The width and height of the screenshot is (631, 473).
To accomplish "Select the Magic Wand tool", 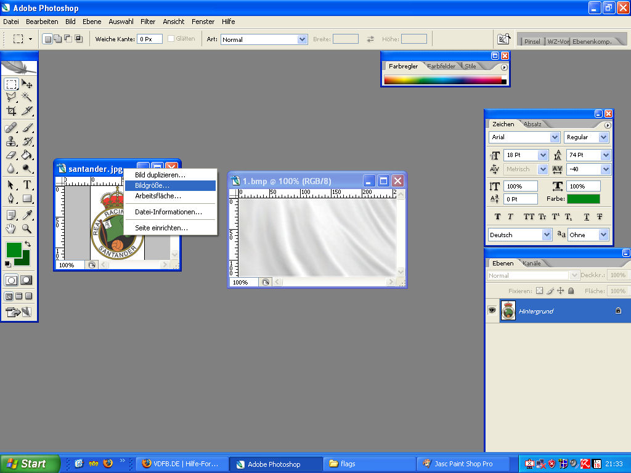I will (x=27, y=97).
